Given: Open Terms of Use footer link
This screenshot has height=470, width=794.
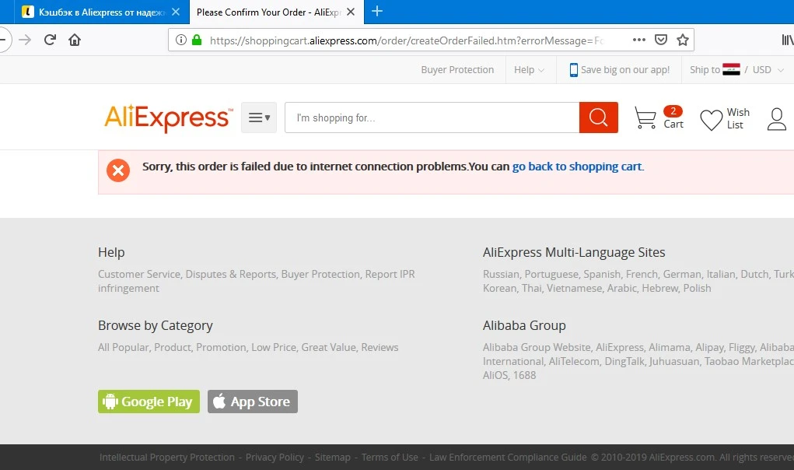Looking at the screenshot, I should tap(390, 458).
